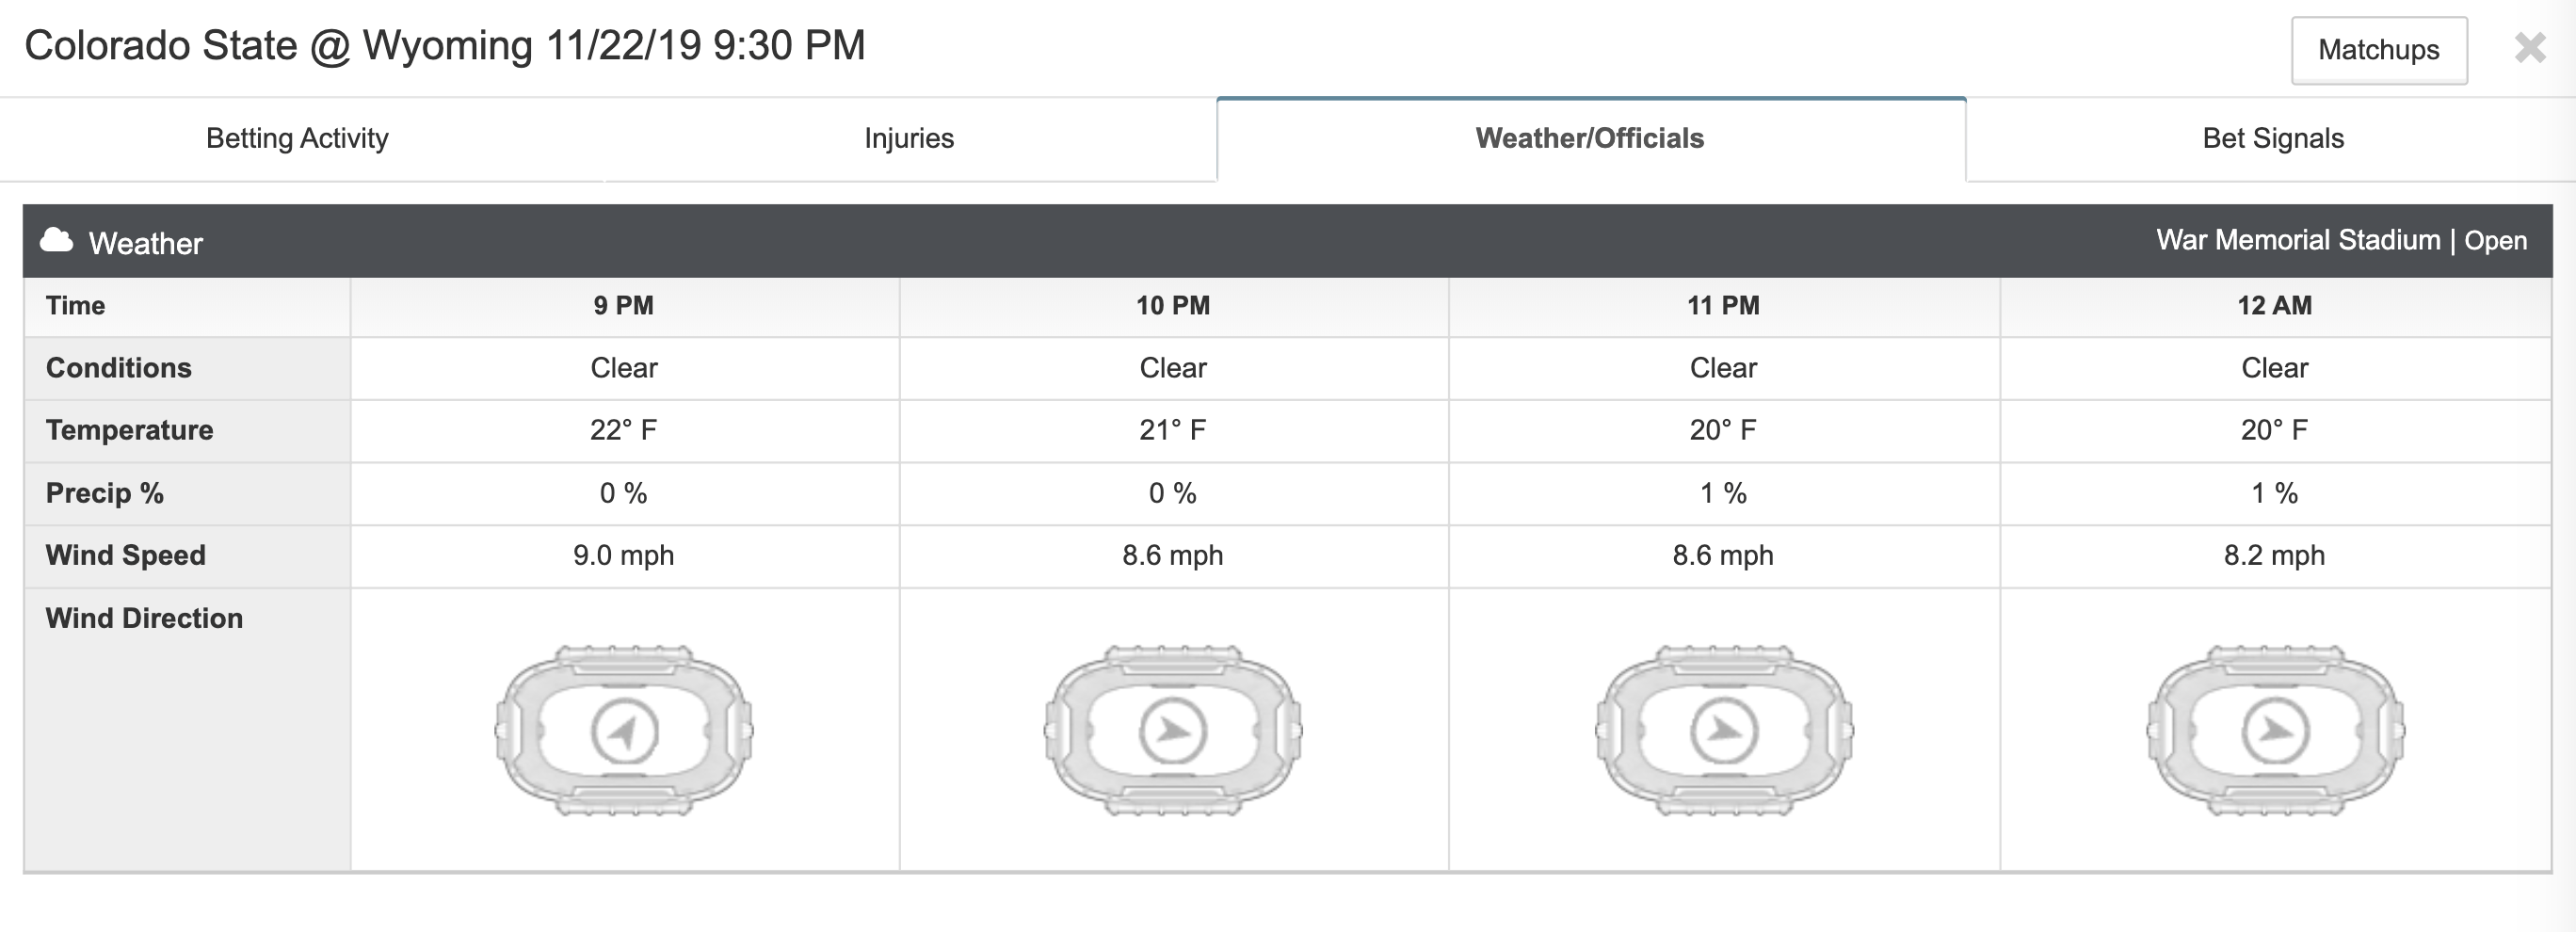Click the War Memorial Stadium label
Viewport: 2576px width, 932px height.
pos(2298,240)
